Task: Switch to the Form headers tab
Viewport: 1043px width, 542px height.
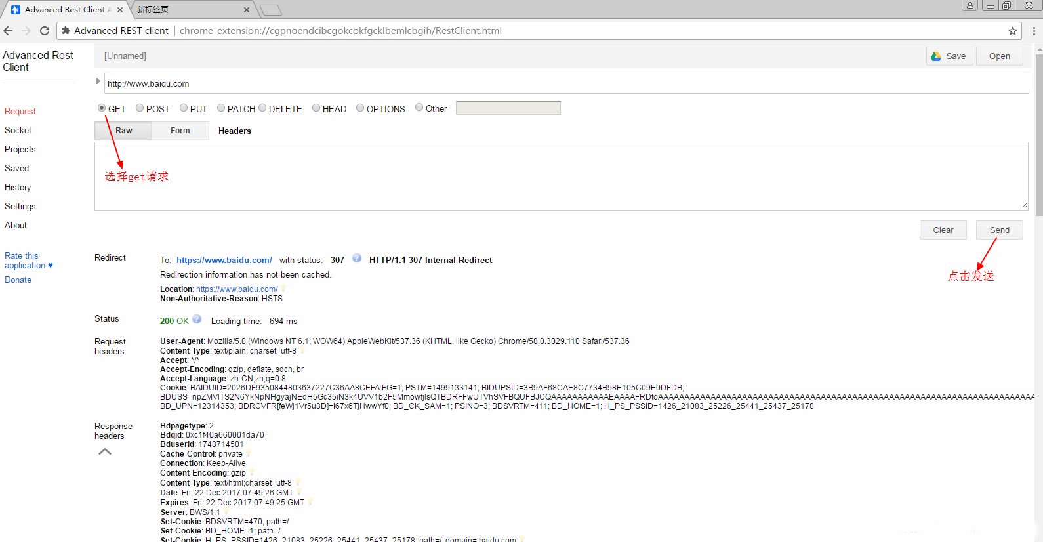Action: [180, 131]
